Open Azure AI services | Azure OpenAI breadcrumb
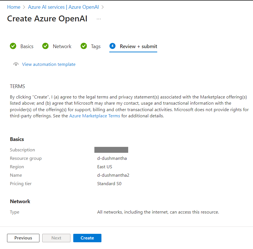The image size is (253, 249). click(63, 7)
